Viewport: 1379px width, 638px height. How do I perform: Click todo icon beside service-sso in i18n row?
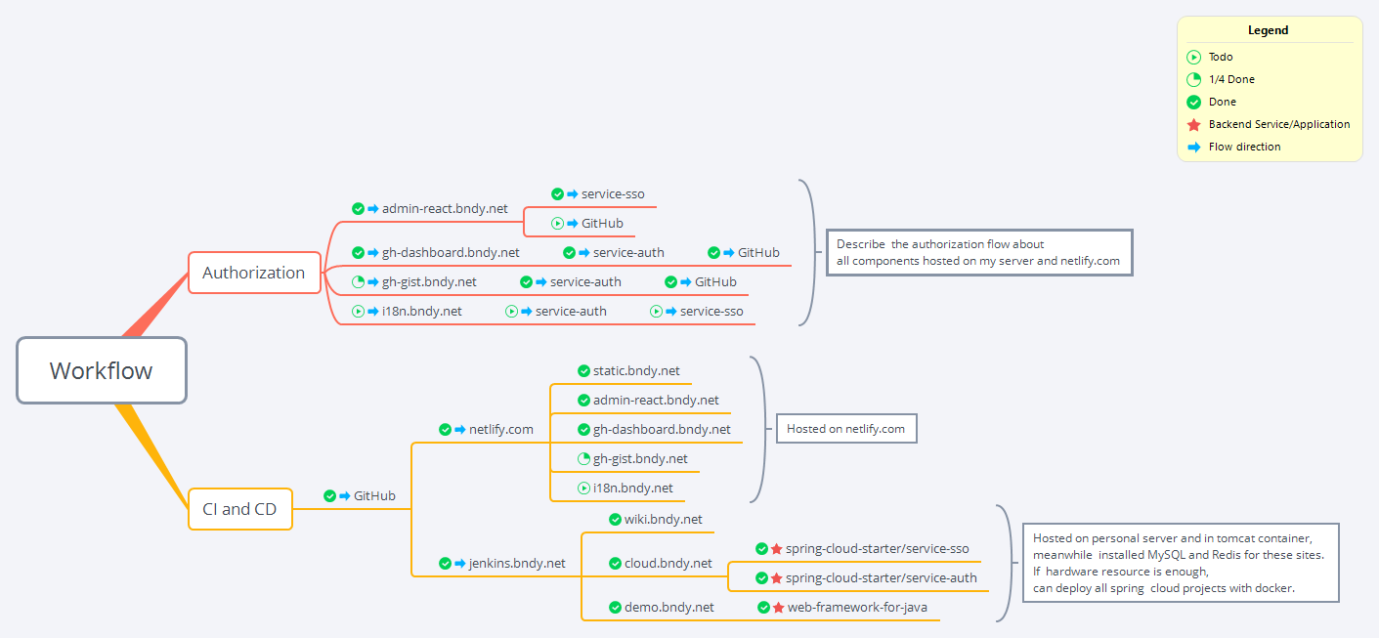point(656,311)
